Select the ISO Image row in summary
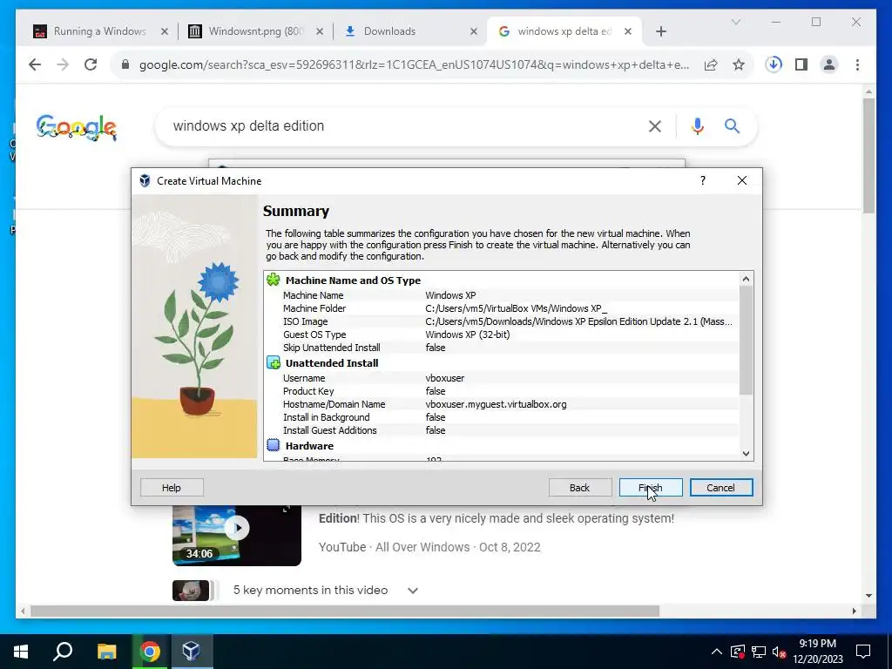 501,321
